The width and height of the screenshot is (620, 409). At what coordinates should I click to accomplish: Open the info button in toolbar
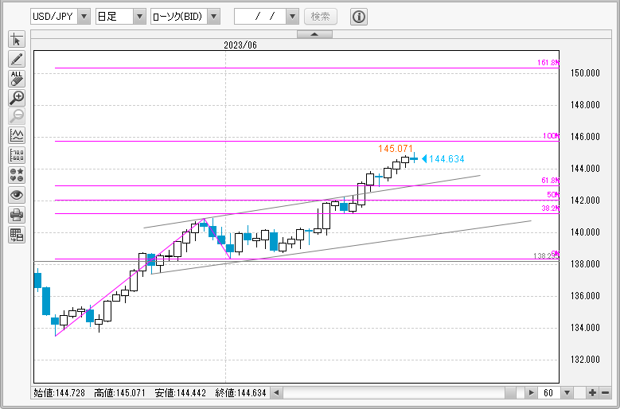[359, 17]
